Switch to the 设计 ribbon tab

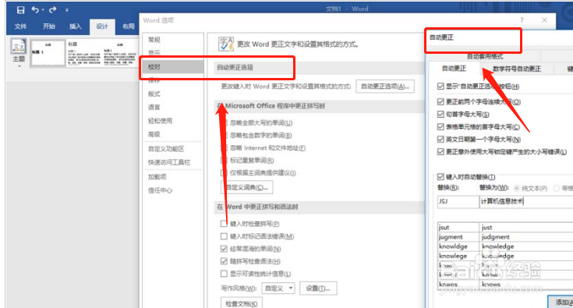coord(102,27)
